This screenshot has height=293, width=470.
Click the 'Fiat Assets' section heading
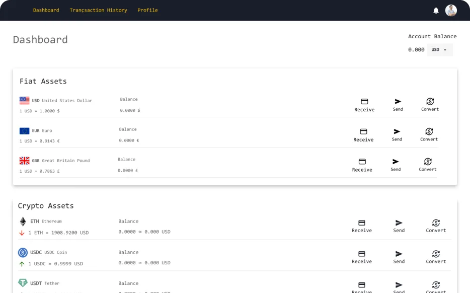pos(43,81)
